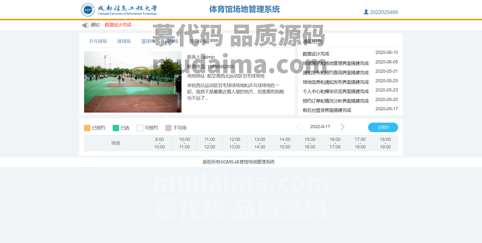The image size is (482, 243).
Task: Click the 10:00-11:00 time slot header
Action: [x=185, y=143]
